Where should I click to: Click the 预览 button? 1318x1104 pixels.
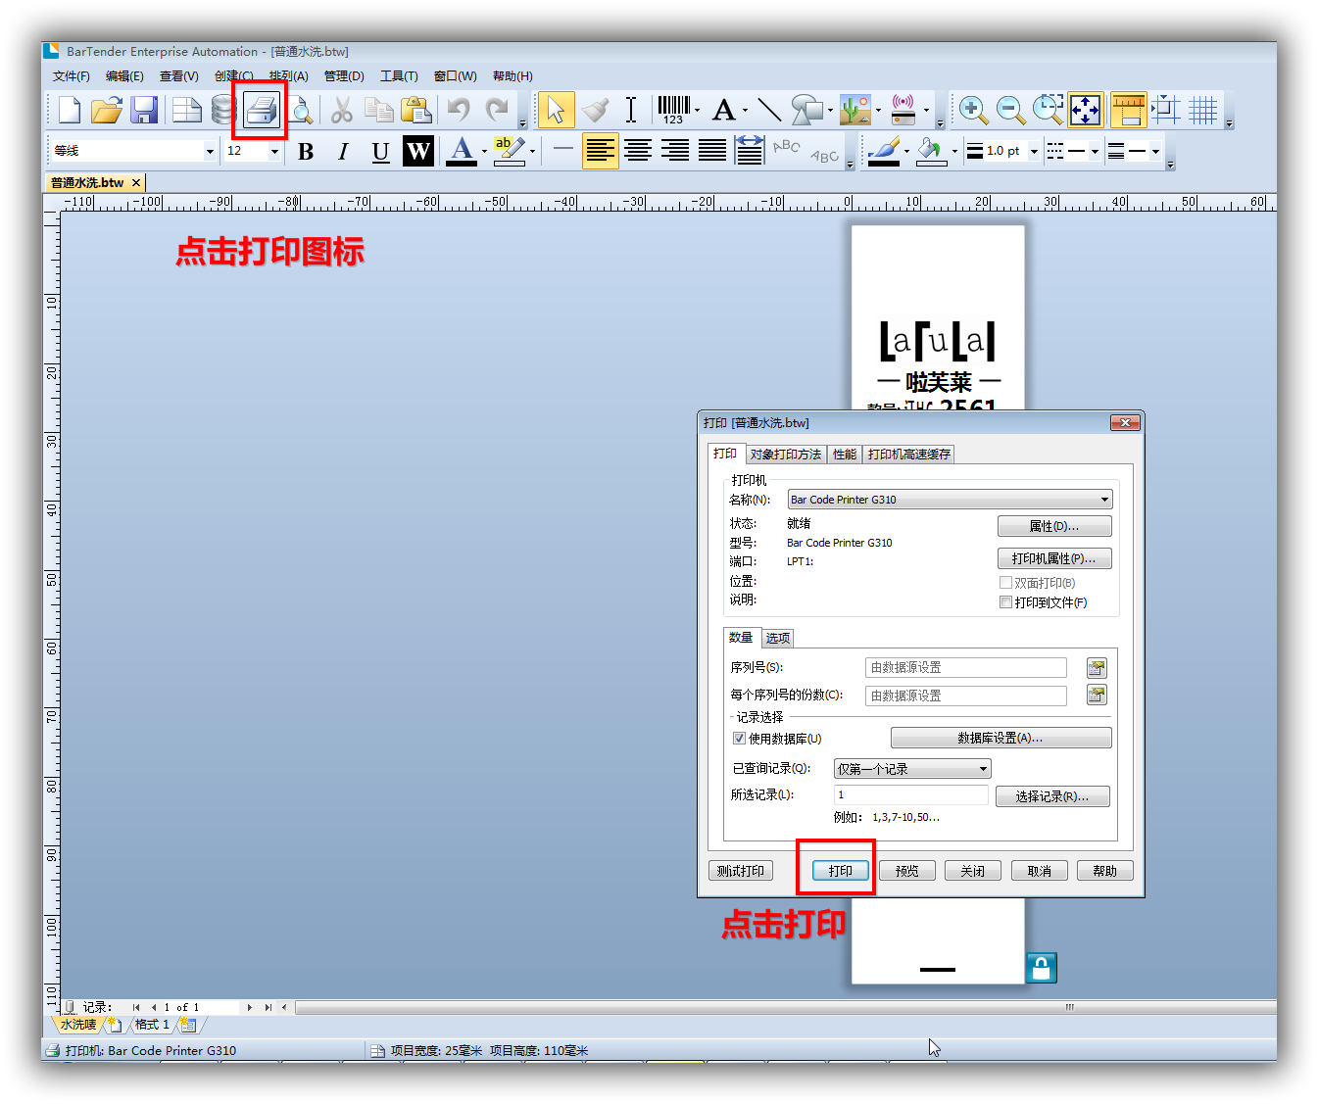pyautogui.click(x=906, y=871)
